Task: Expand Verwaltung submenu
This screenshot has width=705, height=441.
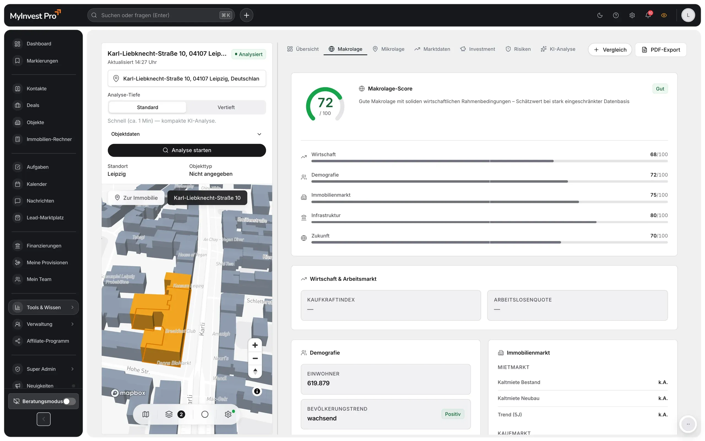Action: pyautogui.click(x=44, y=324)
